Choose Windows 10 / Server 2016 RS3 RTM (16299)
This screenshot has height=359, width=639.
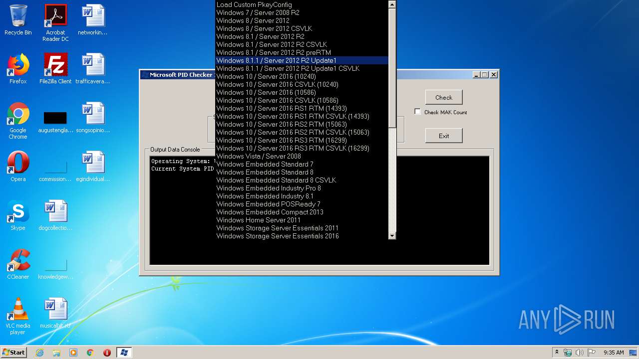point(302,140)
